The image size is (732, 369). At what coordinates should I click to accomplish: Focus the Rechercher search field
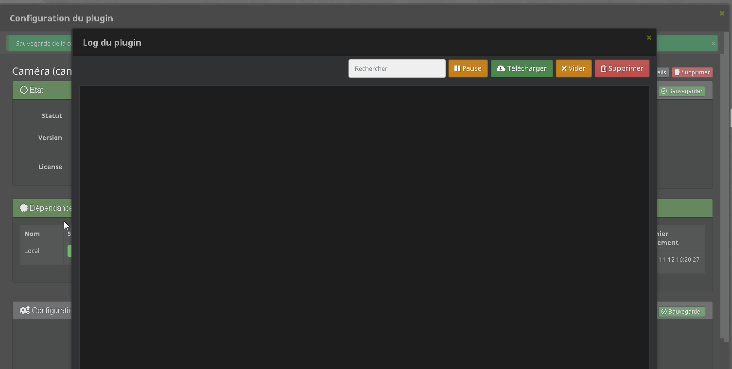coord(397,68)
